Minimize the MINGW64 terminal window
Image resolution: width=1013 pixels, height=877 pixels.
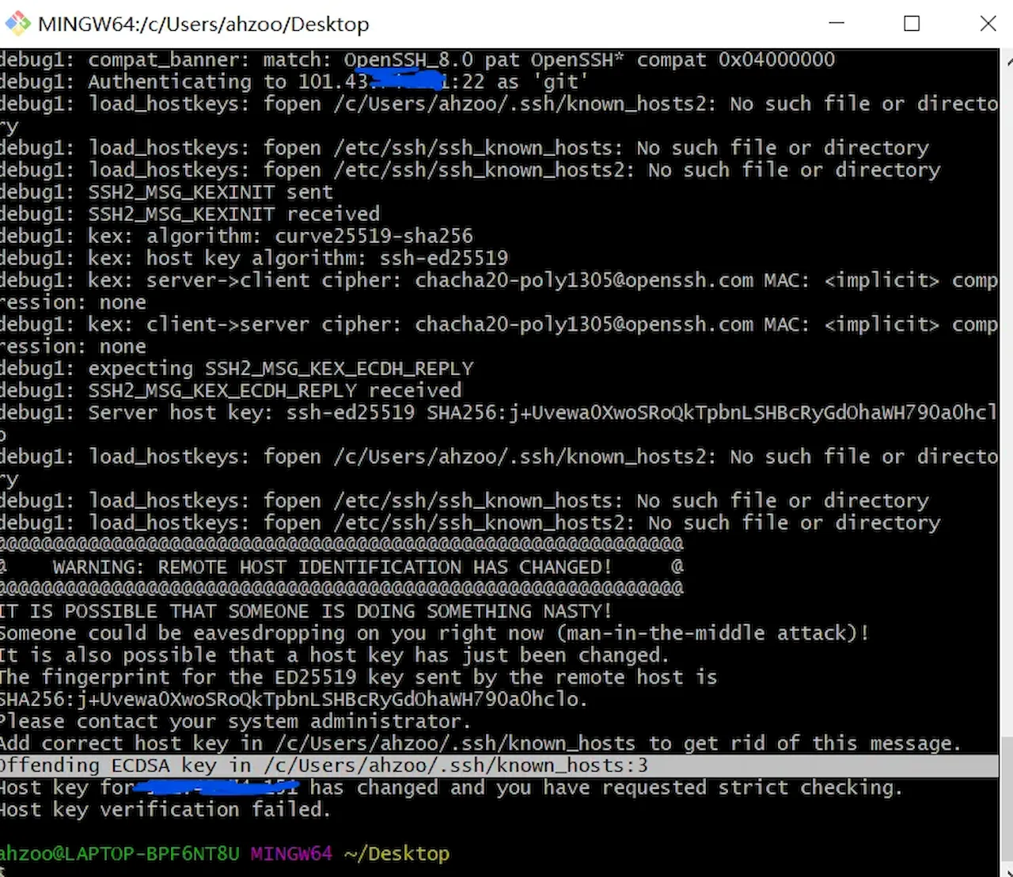pyautogui.click(x=837, y=24)
